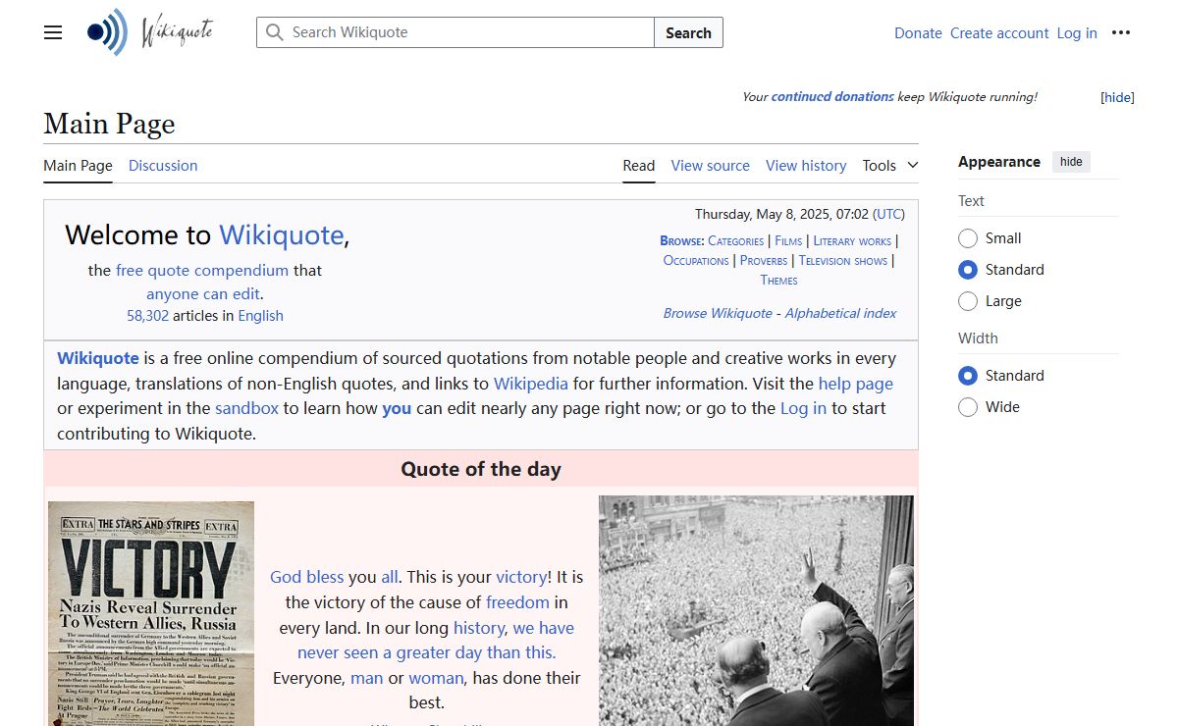Switch to Main Page tab
Image resolution: width=1178 pixels, height=726 pixels.
pos(78,166)
